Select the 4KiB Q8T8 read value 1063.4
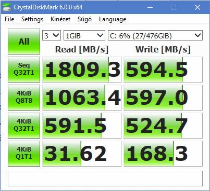 (82, 98)
